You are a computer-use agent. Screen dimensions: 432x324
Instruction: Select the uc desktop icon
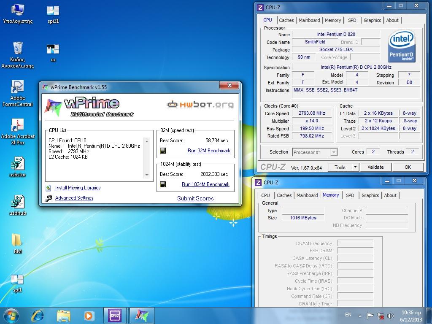(53, 53)
